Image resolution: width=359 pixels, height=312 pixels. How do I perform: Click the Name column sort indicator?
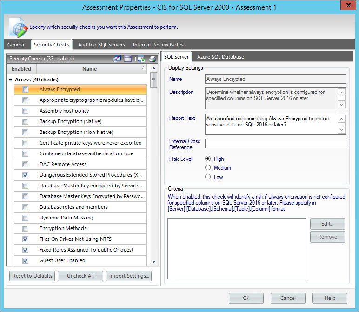(143, 68)
